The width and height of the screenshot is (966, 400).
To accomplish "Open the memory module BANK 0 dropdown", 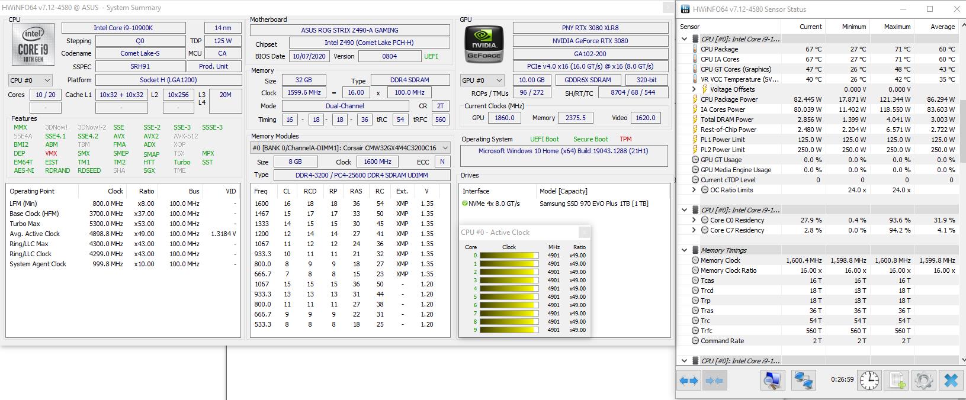I will pyautogui.click(x=350, y=148).
